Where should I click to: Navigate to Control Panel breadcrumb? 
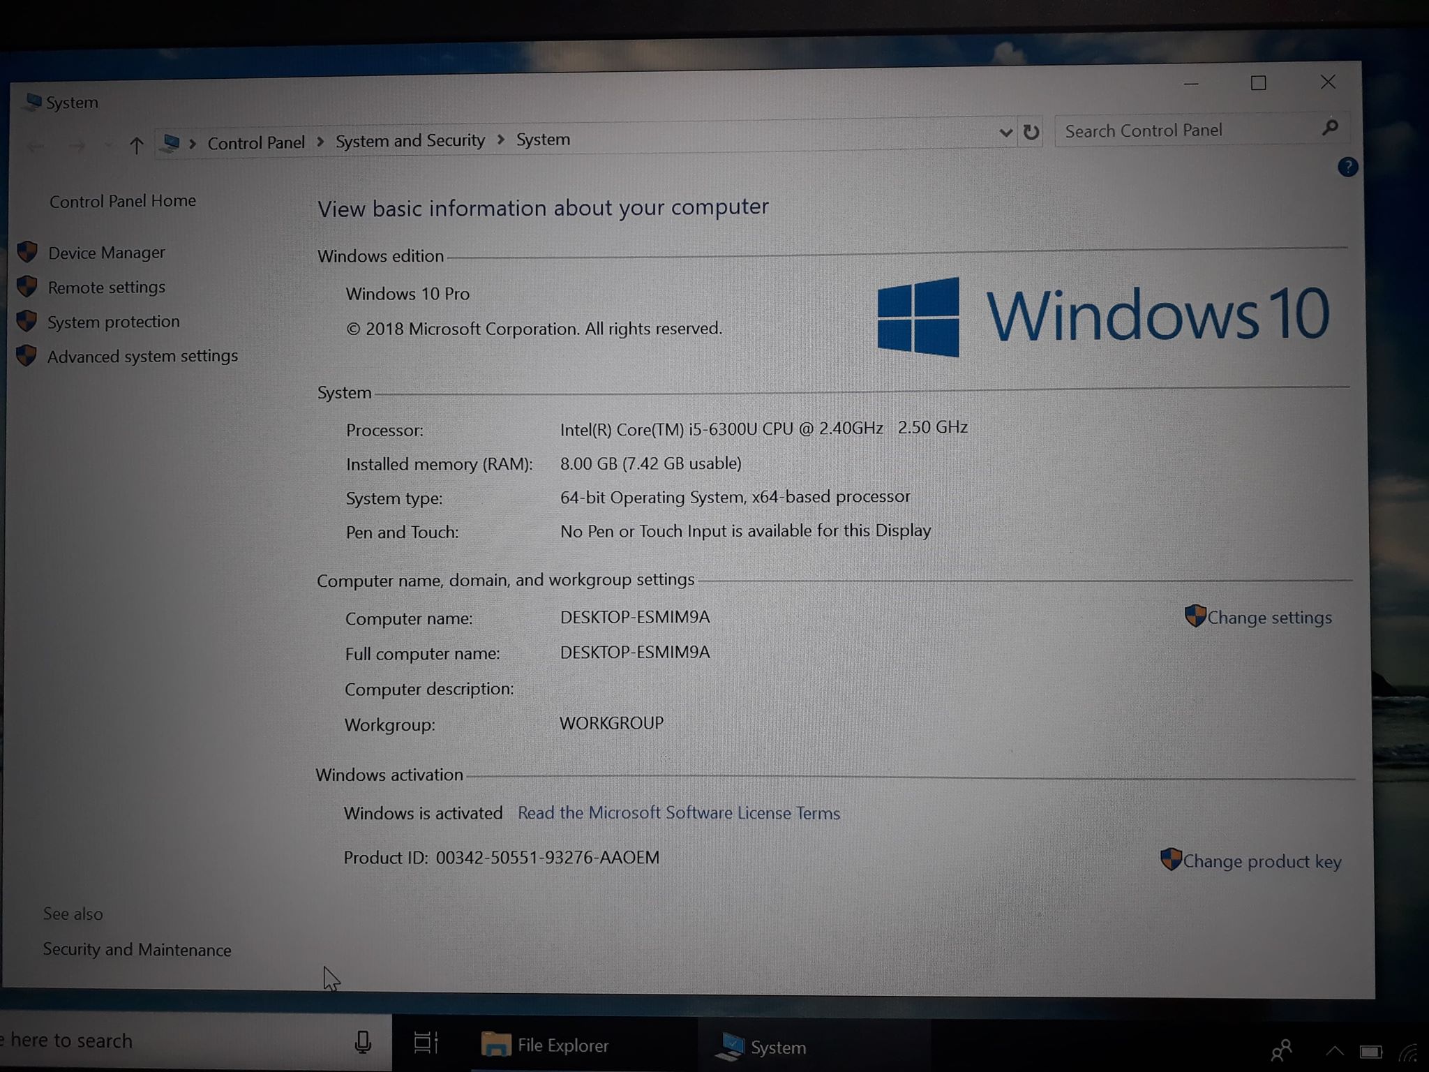point(256,143)
